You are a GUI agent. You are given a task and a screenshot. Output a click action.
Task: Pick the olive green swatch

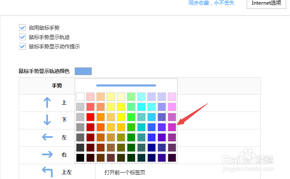coord(121,137)
